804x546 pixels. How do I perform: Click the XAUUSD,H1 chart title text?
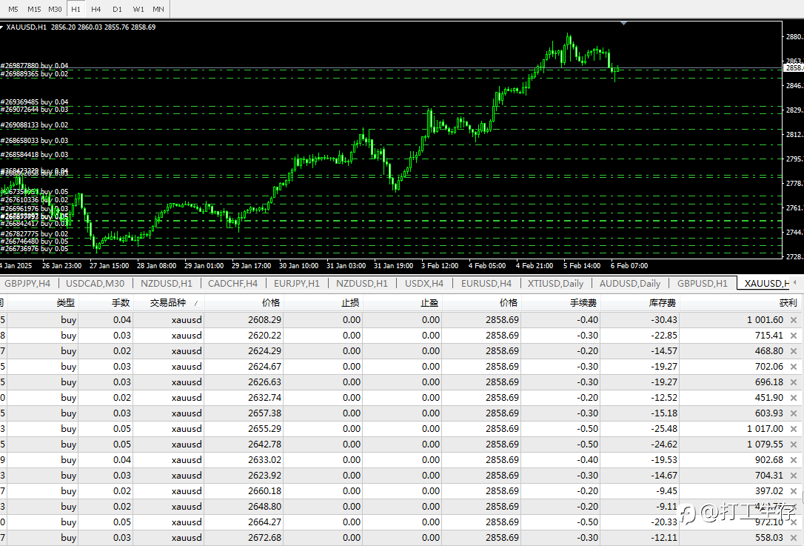coord(27,27)
